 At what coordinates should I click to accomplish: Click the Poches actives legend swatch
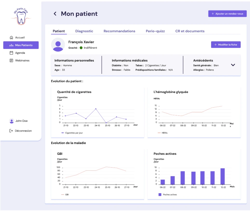[x=160, y=195]
